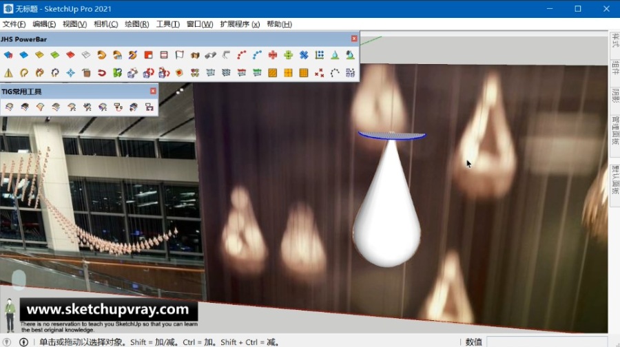This screenshot has height=347, width=620.
Task: Select the green flat plate icon in JHS PowerBar
Action: coord(55,55)
